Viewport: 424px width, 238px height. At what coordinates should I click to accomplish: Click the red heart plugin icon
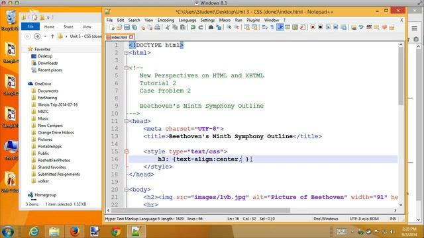[384, 27]
